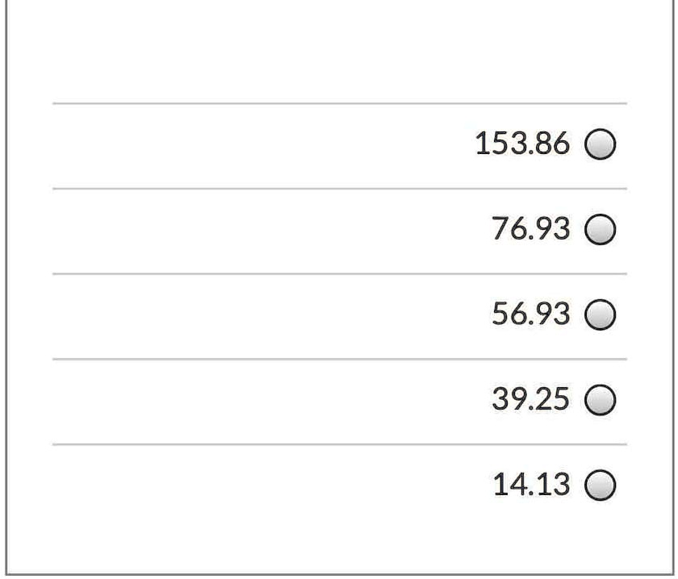
Task: Click the 14.13 answer label text
Action: click(x=531, y=485)
